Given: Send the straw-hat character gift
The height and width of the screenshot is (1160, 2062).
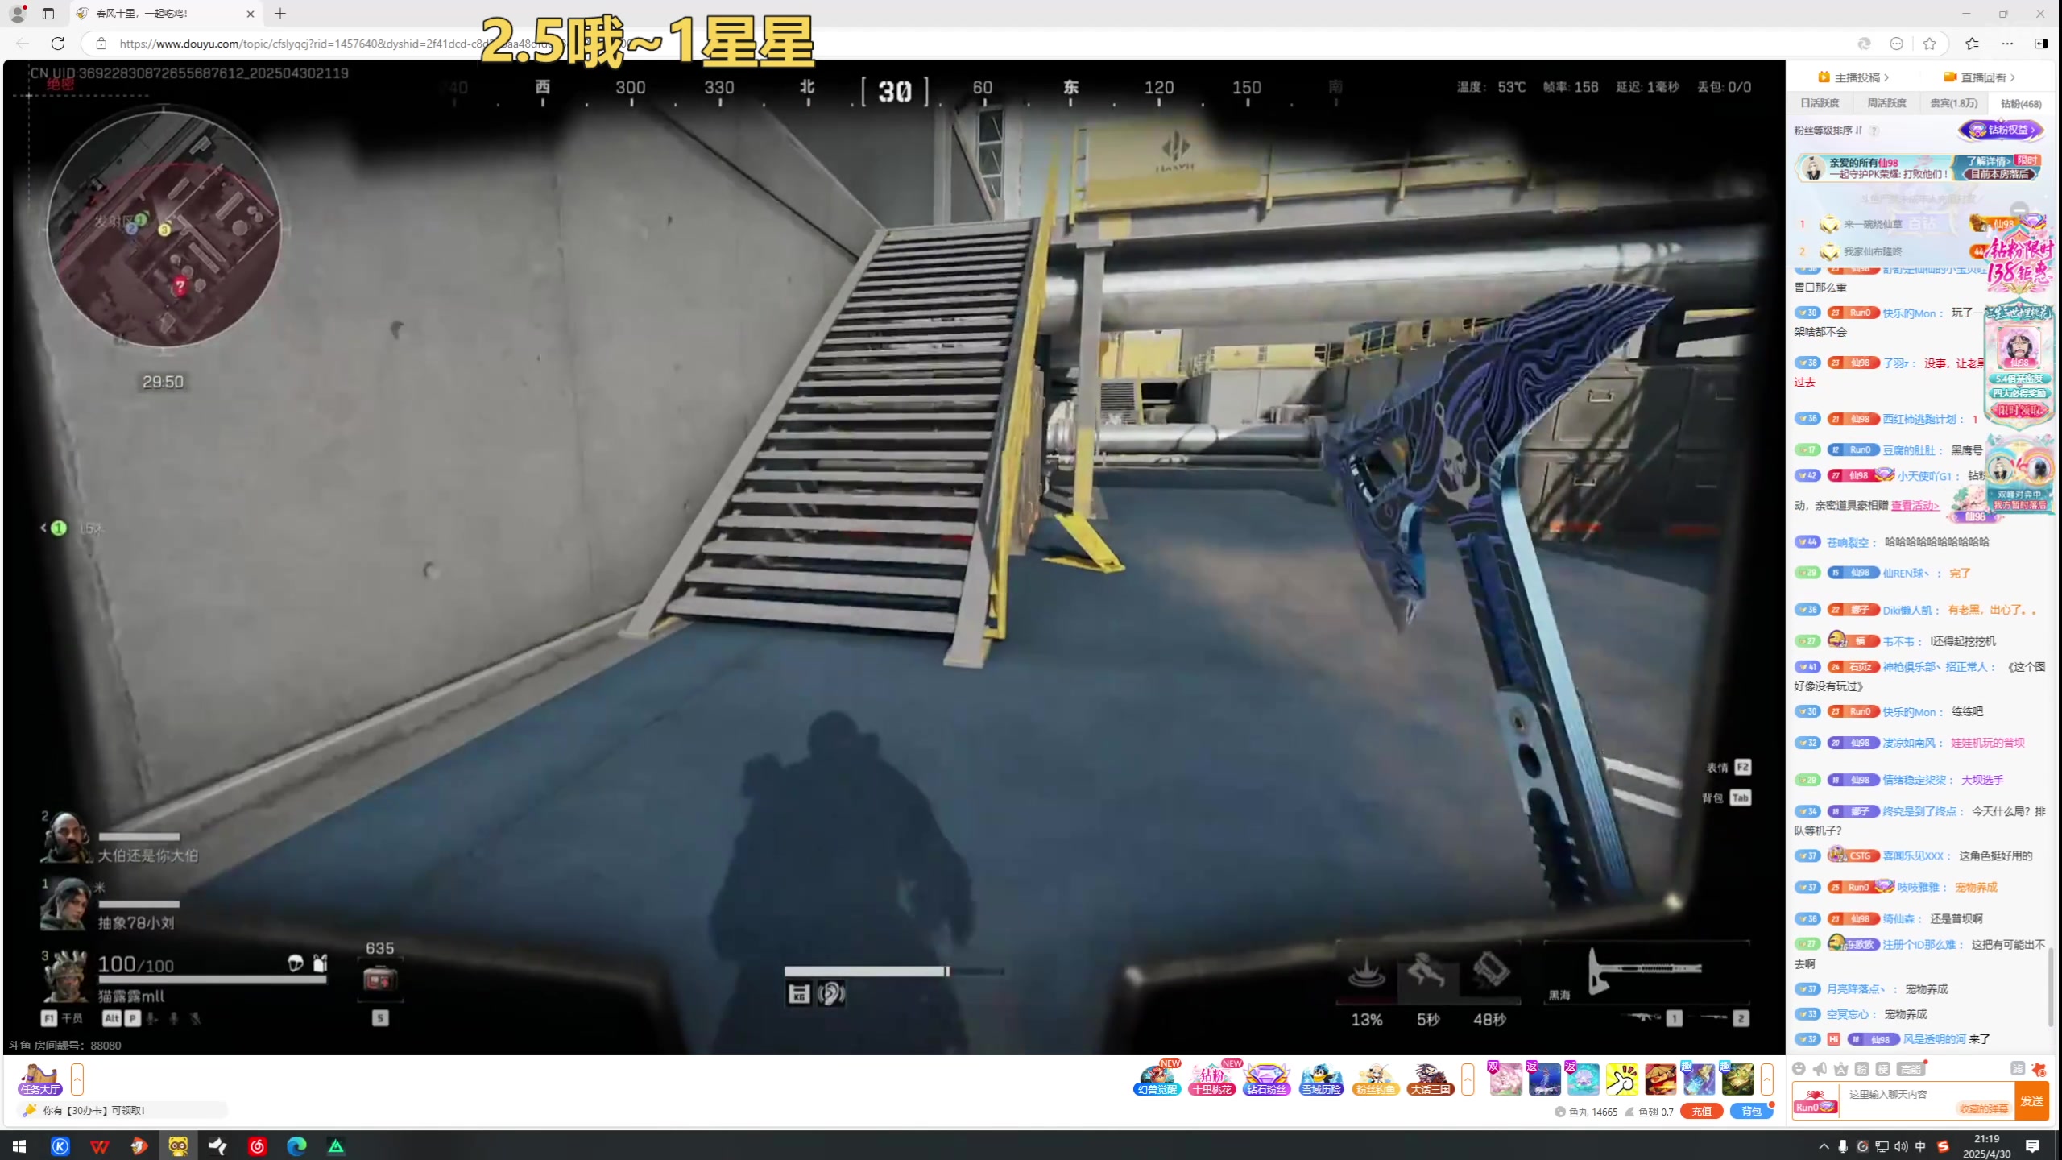Looking at the screenshot, I should click(x=1660, y=1079).
